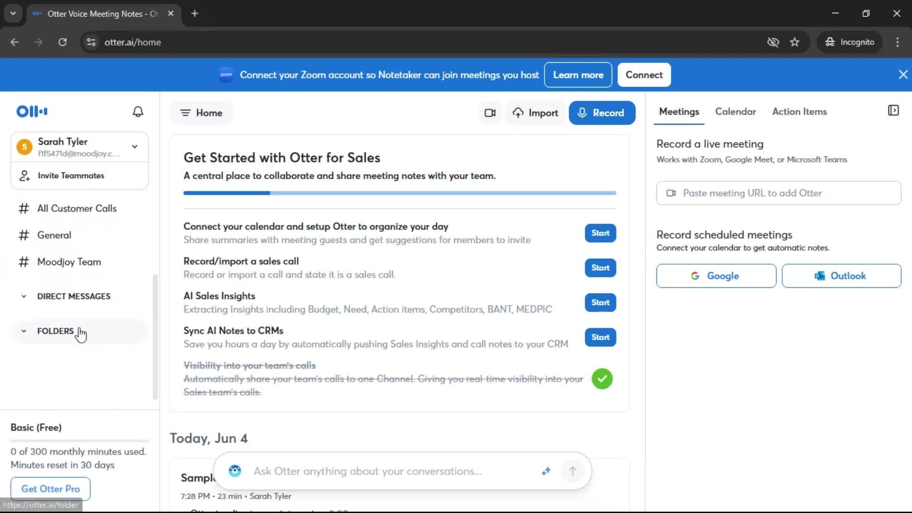Open the tab search dropdown
912x513 pixels.
tap(13, 14)
